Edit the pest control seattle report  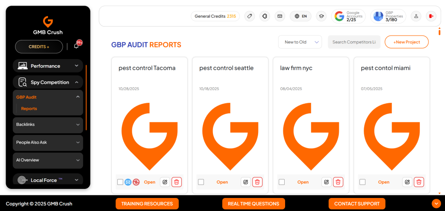[246, 182]
